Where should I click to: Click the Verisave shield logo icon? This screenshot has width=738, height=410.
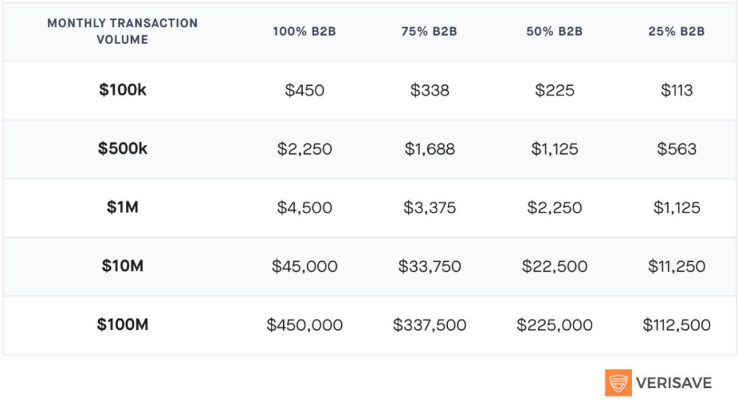tap(618, 382)
